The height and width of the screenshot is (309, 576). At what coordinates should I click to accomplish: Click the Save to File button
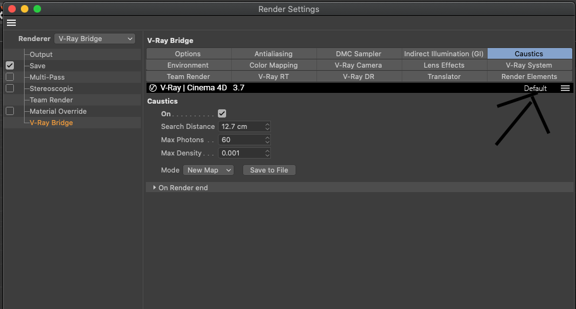pos(269,170)
